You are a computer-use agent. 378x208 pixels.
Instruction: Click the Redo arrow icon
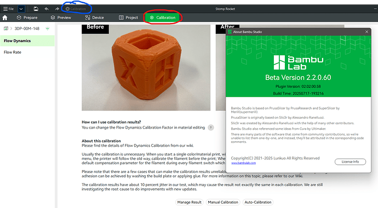point(57,9)
